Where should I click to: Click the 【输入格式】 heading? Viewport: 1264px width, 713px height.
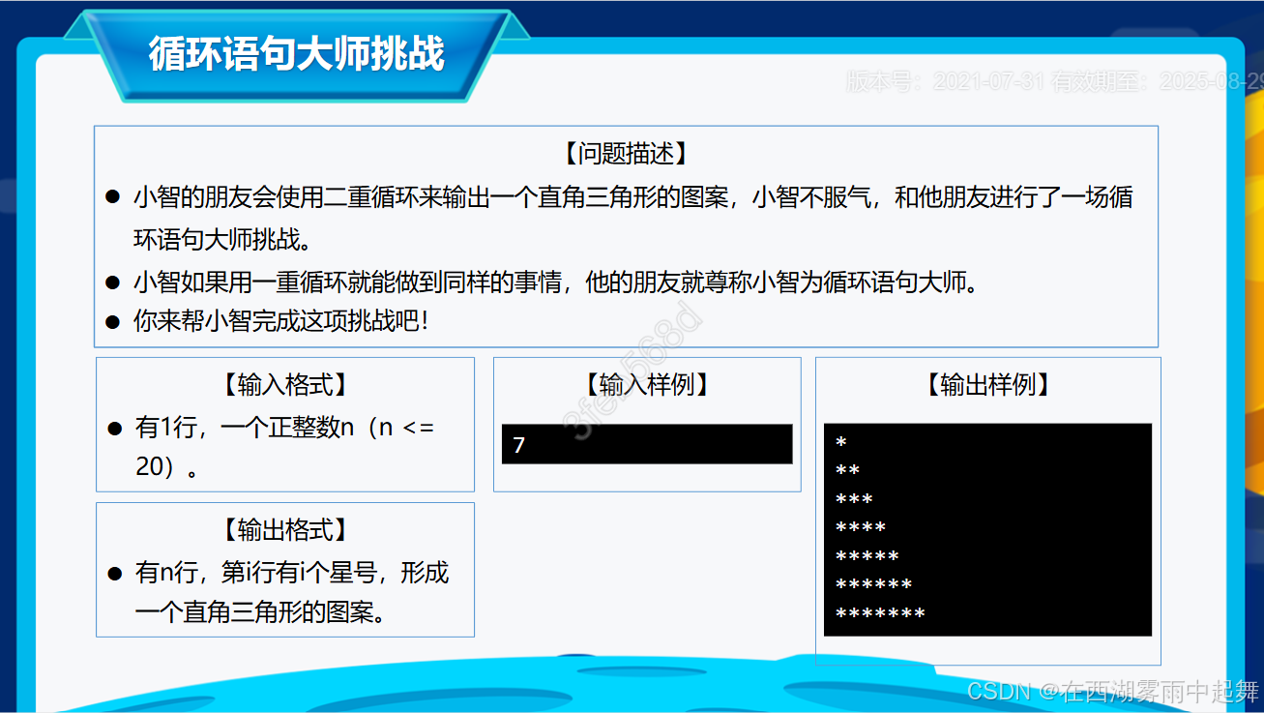[285, 385]
